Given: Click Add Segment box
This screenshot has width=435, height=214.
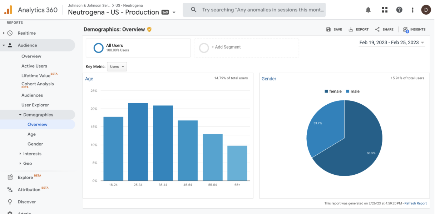Looking at the screenshot, I should [x=247, y=48].
